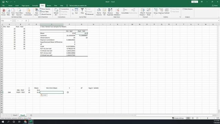Select the Sheet3 tab
220x124 pixels.
tap(23, 115)
